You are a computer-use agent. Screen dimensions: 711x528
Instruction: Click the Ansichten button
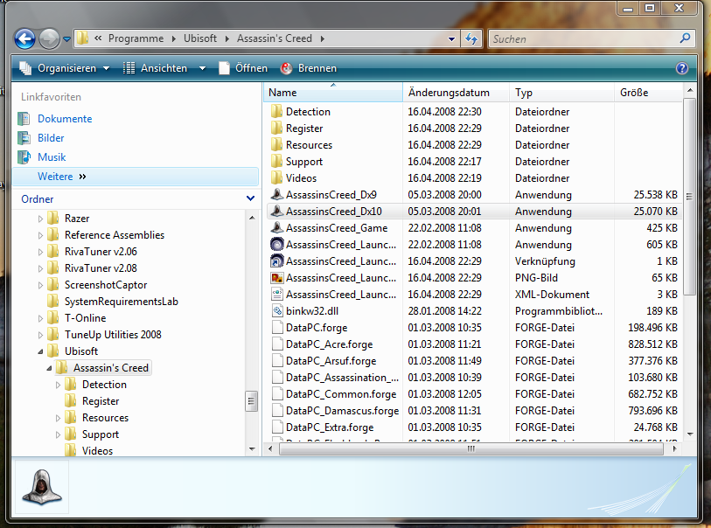[x=155, y=68]
